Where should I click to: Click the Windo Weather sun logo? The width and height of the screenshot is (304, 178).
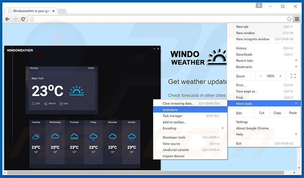(217, 57)
